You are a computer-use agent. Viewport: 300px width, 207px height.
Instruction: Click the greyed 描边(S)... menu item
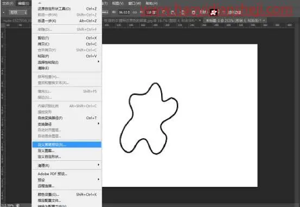coord(67,98)
